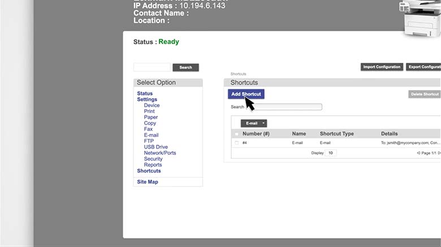Screen dimensions: 441x247
Task: Select Network/Ports under Settings
Action: (159, 153)
